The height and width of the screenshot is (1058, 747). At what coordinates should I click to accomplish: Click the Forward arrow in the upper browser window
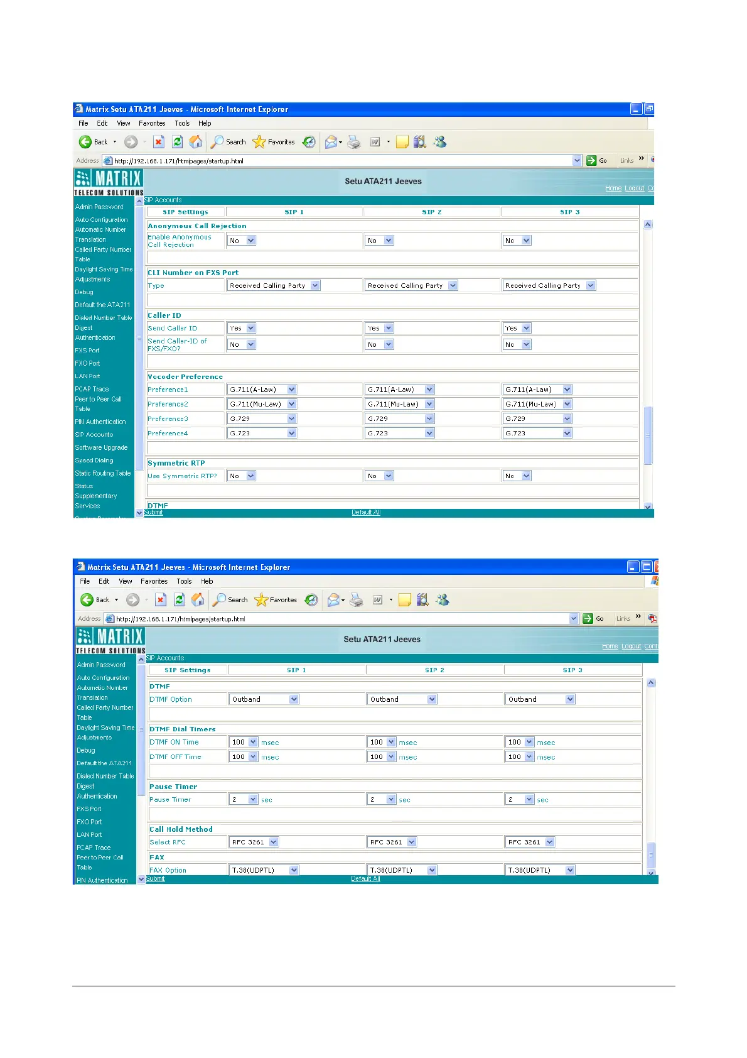pyautogui.click(x=131, y=142)
